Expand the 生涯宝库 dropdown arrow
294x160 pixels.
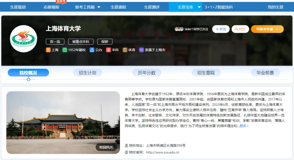tap(199, 7)
